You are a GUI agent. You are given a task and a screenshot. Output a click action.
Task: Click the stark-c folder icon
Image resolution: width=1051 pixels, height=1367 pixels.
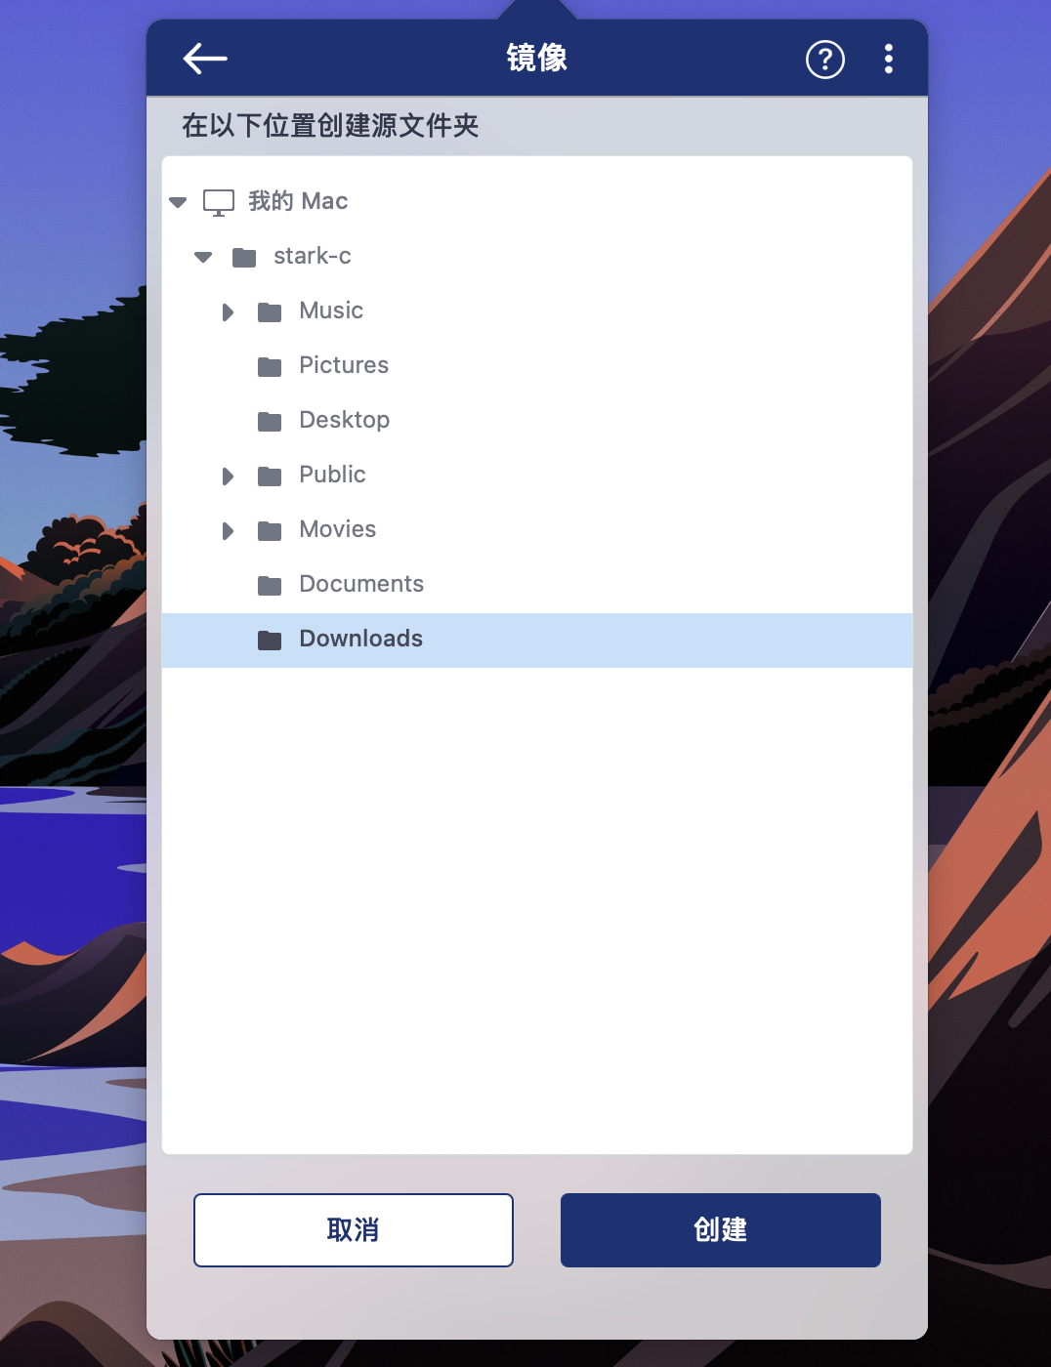pos(244,258)
